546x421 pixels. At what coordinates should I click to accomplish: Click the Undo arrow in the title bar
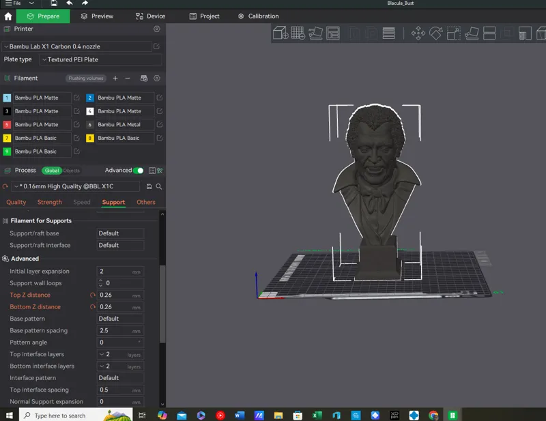70,3
